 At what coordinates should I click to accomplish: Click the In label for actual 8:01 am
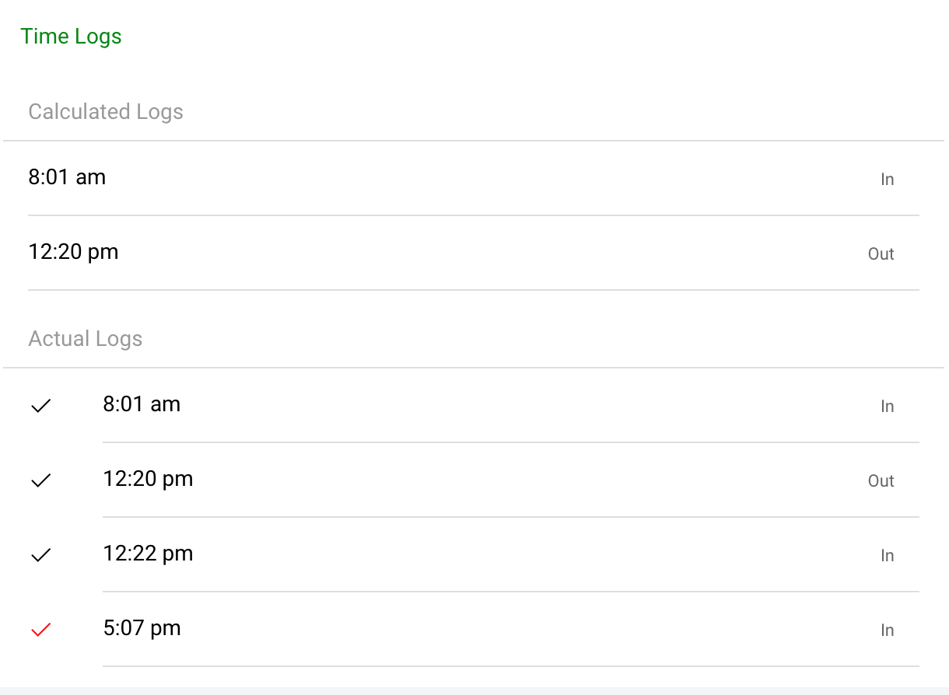(887, 407)
